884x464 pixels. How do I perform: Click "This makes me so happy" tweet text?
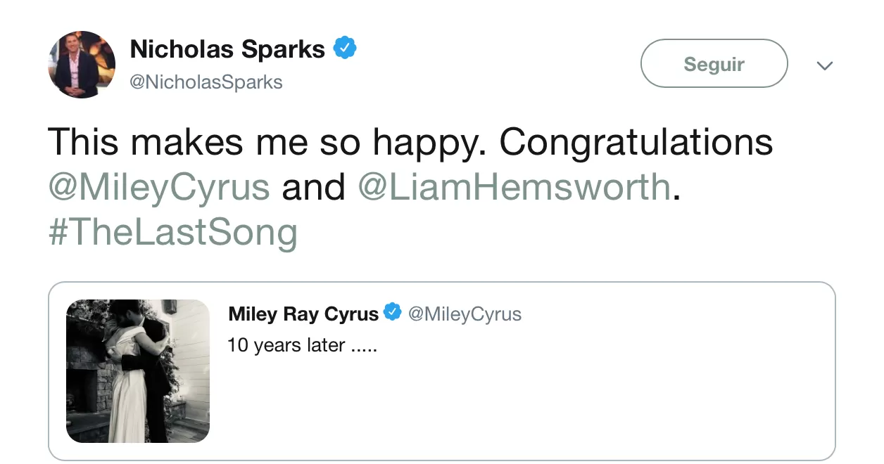267,143
